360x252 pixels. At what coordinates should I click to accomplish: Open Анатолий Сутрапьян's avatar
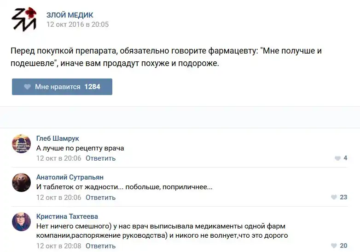pos(21,183)
